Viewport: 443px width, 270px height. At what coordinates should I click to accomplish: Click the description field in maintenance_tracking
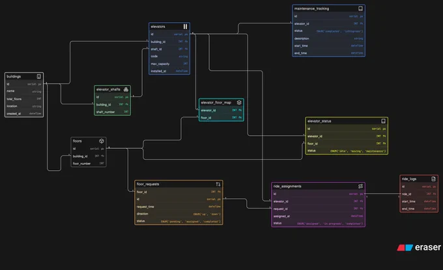tap(328, 38)
